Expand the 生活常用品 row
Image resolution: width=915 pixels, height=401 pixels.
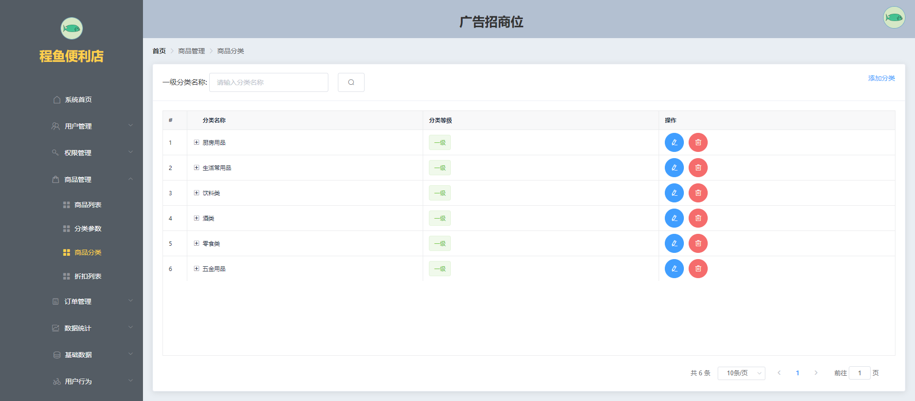click(196, 168)
